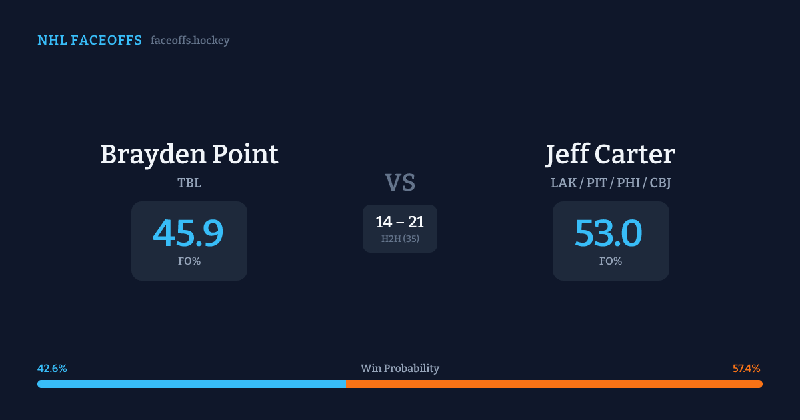Open the faceoffs.hockey link
This screenshot has width=800, height=420.
pyautogui.click(x=190, y=41)
